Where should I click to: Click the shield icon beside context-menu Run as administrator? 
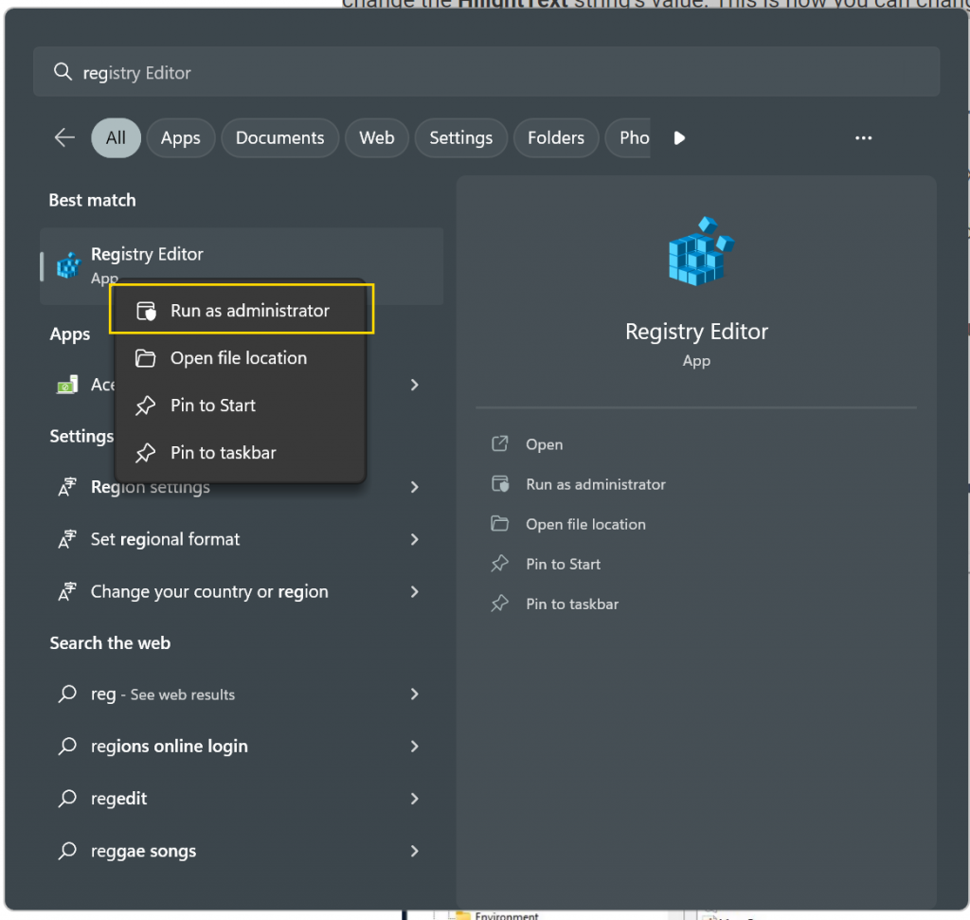[x=146, y=311]
